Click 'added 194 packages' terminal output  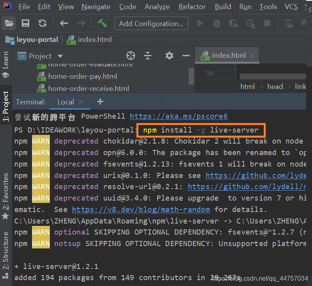[54, 278]
